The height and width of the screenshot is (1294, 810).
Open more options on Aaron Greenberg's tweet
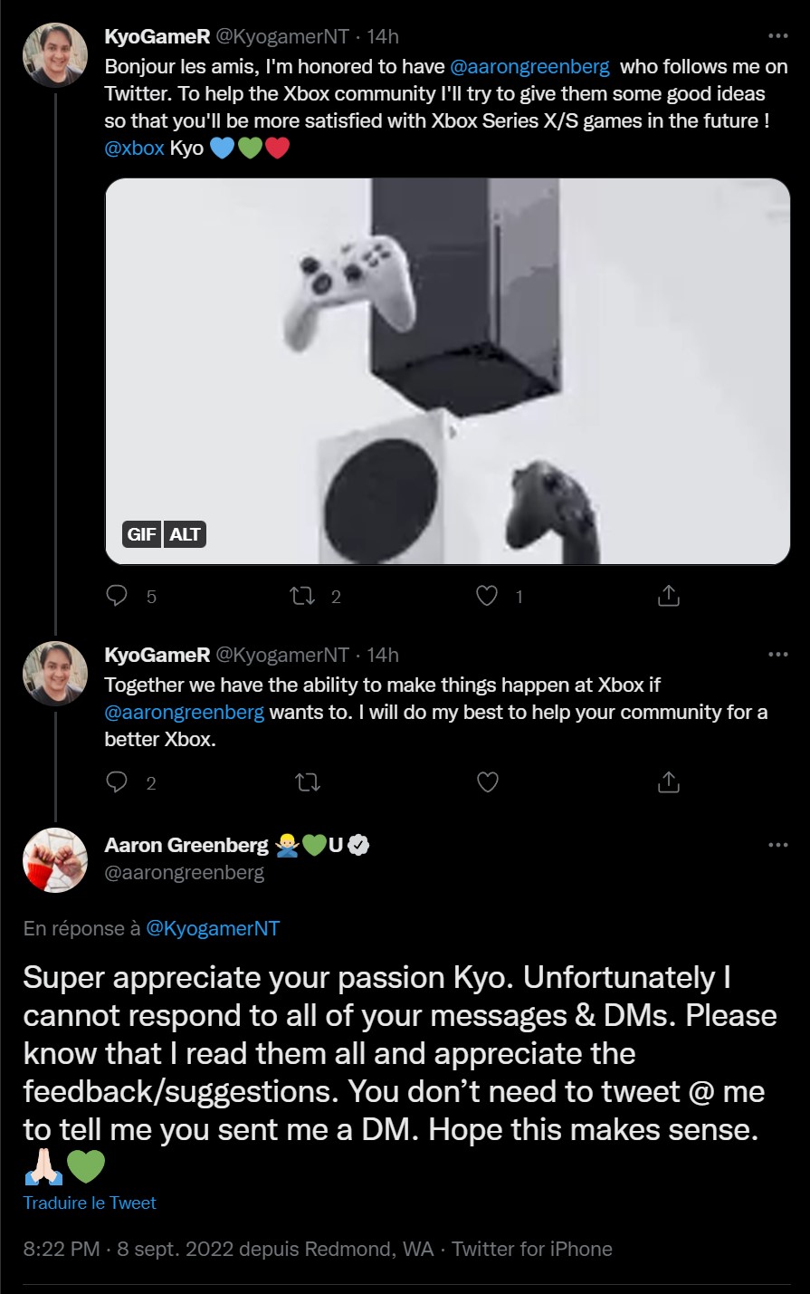(777, 845)
